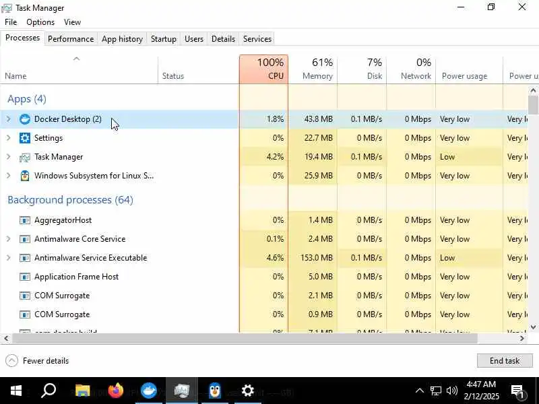Click the Docker Desktop whale icon in Apps list
Image resolution: width=539 pixels, height=404 pixels.
tap(25, 119)
